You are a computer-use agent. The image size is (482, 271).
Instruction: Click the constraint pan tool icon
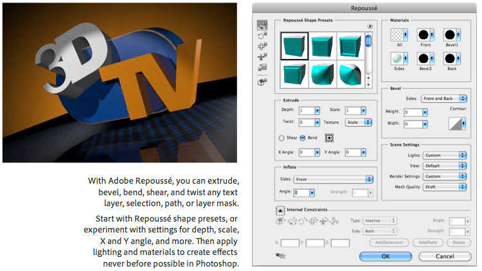[x=312, y=221]
